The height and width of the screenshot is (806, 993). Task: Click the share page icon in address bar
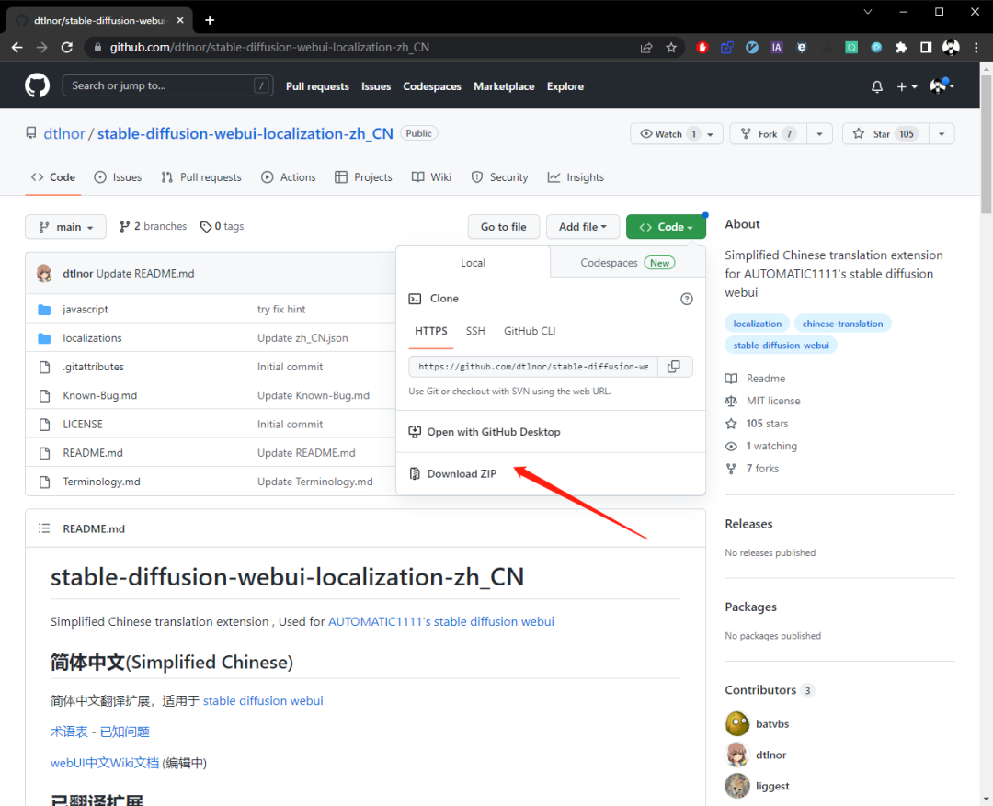coord(646,48)
